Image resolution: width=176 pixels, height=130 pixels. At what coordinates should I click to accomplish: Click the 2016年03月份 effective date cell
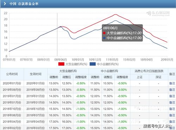click(36, 128)
